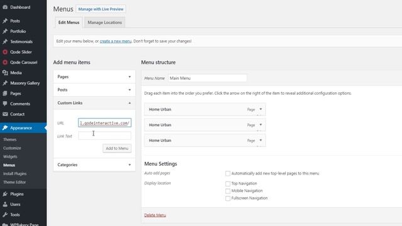Screen dimensions: 402x226
Task: Click the Testimonials pin icon
Action: pos(5,41)
